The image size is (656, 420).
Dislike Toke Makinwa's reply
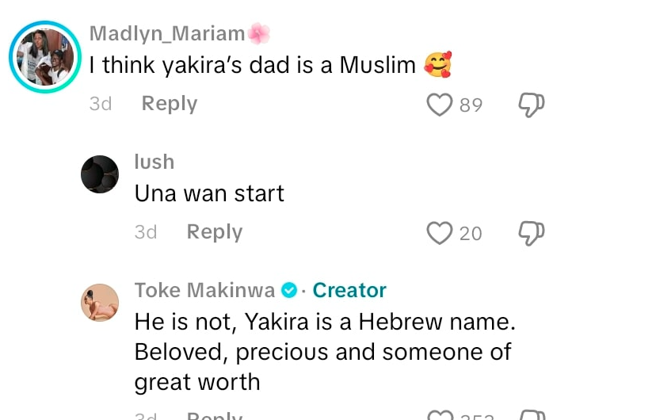click(x=531, y=415)
